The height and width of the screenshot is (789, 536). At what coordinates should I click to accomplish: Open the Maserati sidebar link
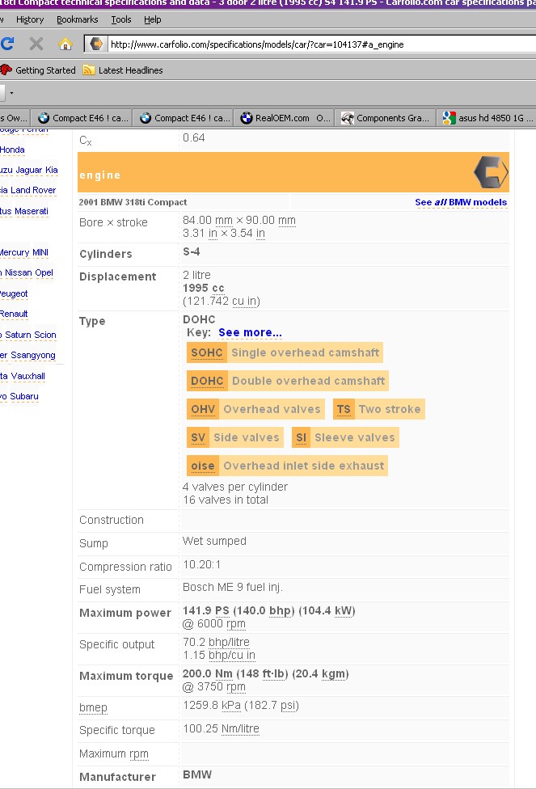point(32,211)
